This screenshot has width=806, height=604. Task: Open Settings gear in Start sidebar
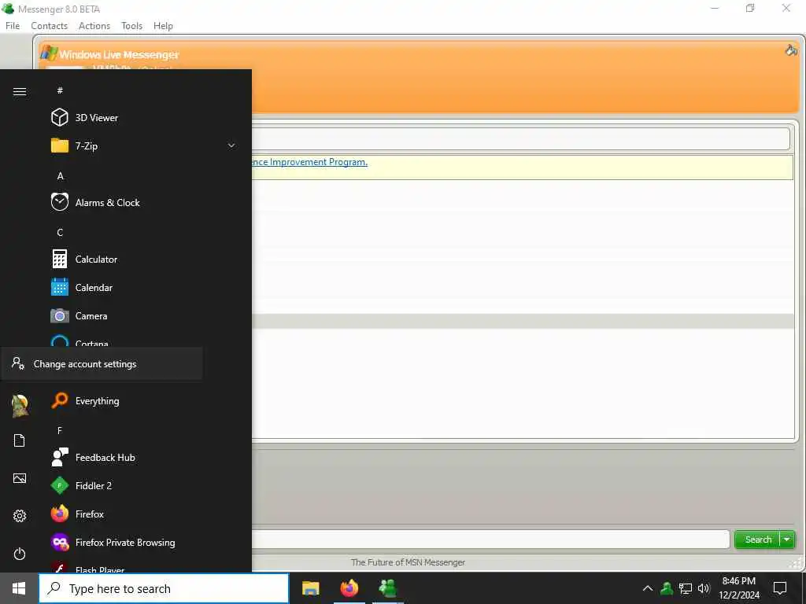(20, 516)
